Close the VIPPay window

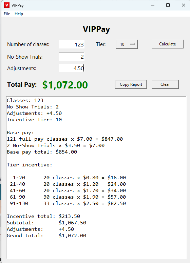(184, 5)
